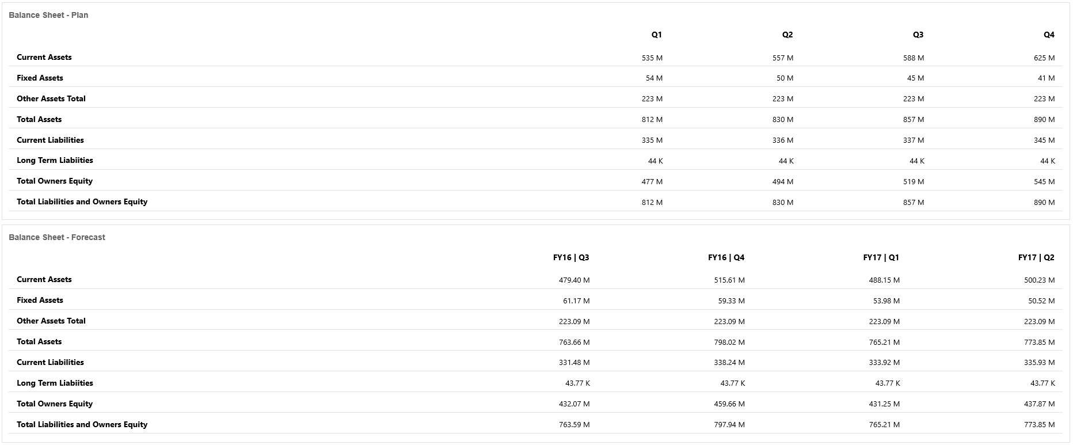Image resolution: width=1073 pixels, height=445 pixels.
Task: Select the Q4 column header in Plan table
Action: [1049, 35]
